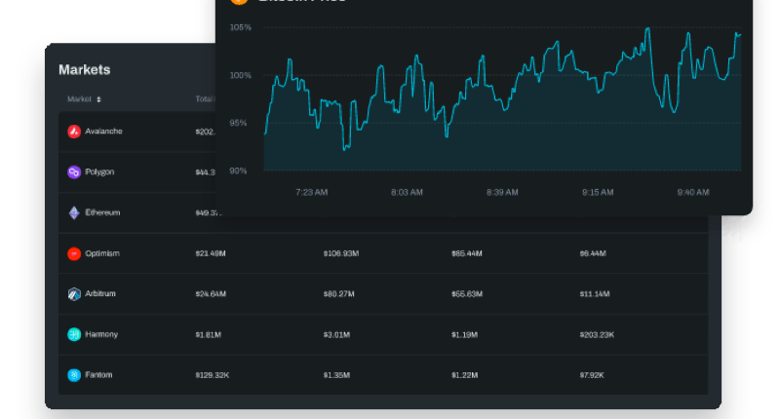Click the Fantom logo icon
780x419 pixels.
74,375
